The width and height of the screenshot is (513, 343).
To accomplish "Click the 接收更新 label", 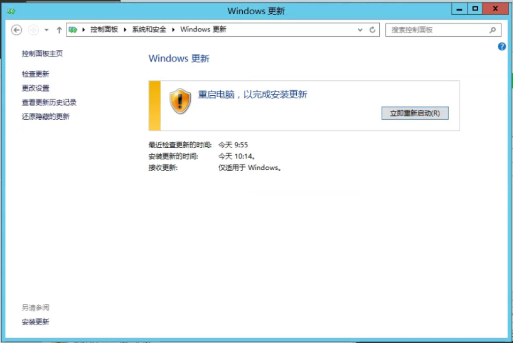I will coord(163,168).
